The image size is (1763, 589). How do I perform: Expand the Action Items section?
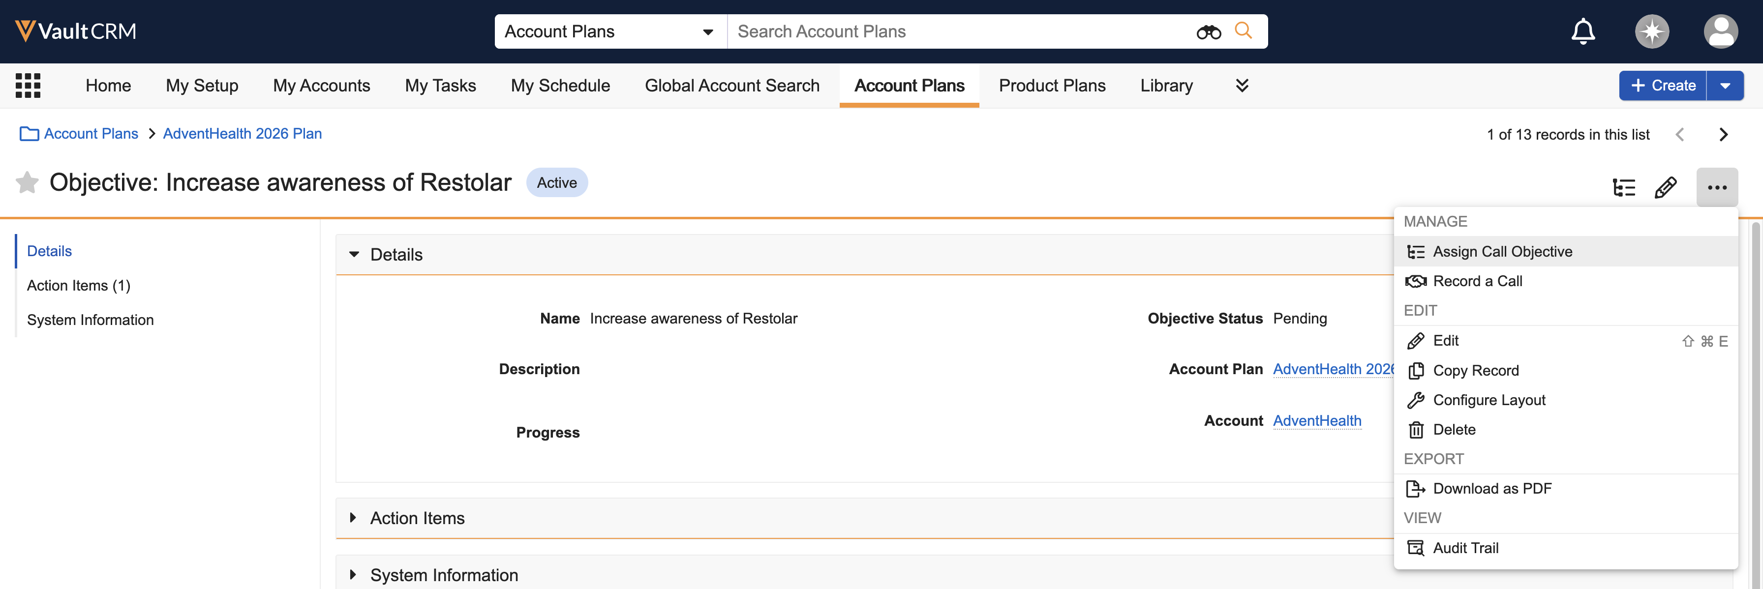353,518
